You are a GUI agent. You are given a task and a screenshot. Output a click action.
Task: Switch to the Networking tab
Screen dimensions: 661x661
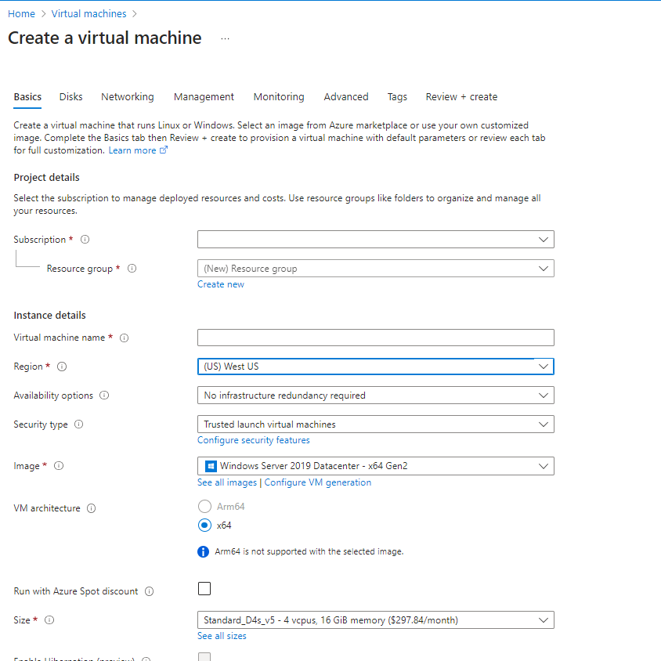[x=127, y=96]
